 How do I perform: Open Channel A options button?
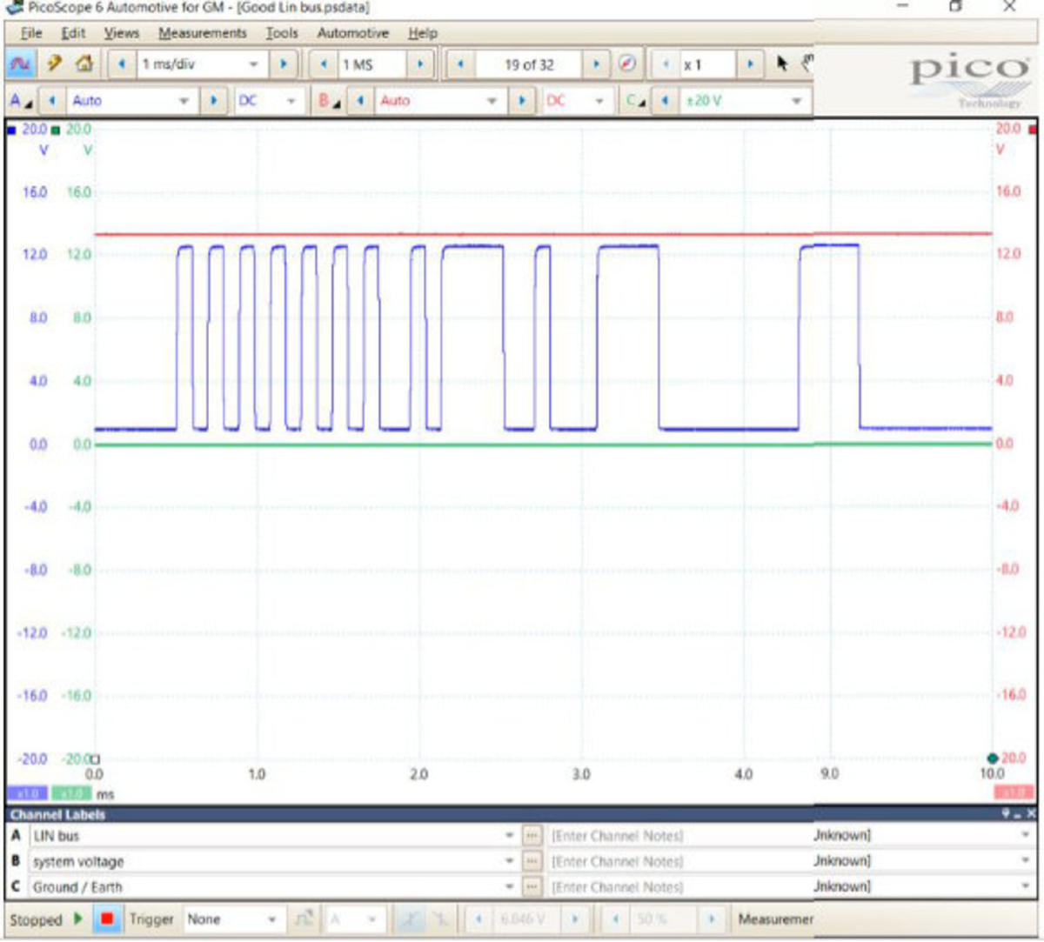pos(20,101)
